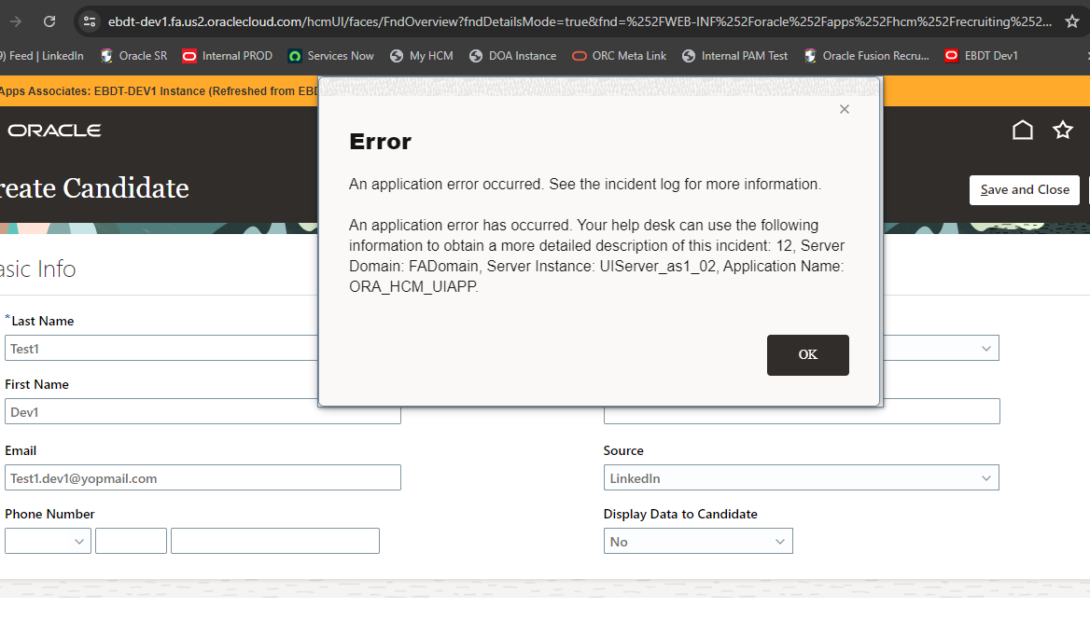
Task: Open Oracle Fusion Recru... bookmark
Action: (x=866, y=56)
